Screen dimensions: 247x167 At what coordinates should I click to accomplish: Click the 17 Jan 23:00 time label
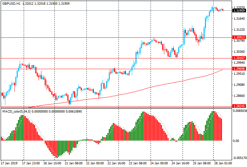31,163
